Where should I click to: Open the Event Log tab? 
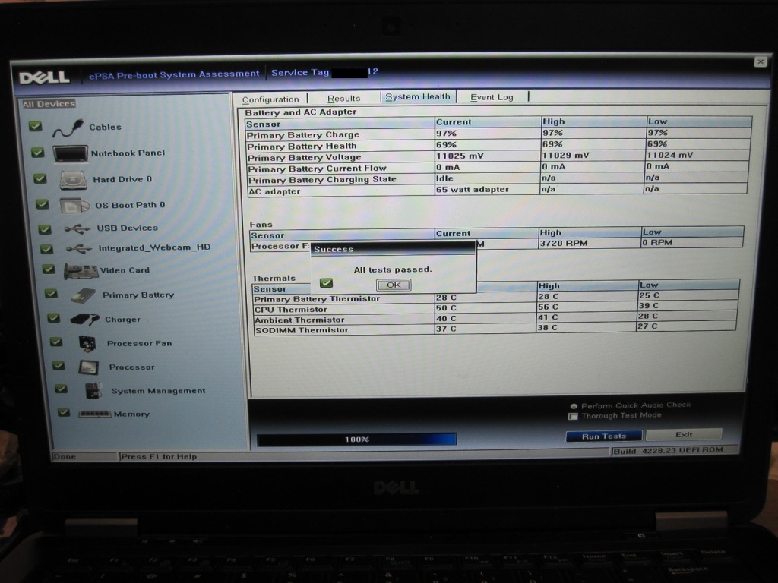[492, 97]
